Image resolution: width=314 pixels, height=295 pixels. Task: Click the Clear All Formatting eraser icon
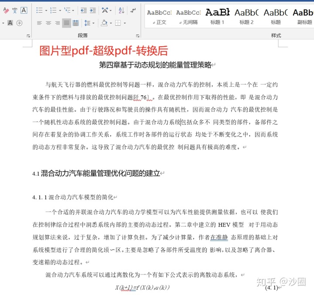click(6, 10)
